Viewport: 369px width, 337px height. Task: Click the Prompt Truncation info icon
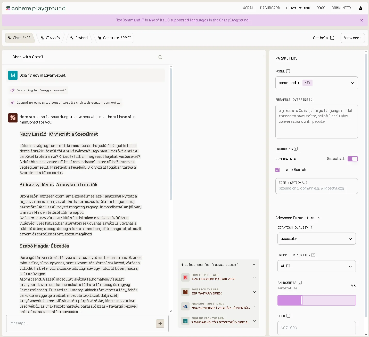click(313, 255)
